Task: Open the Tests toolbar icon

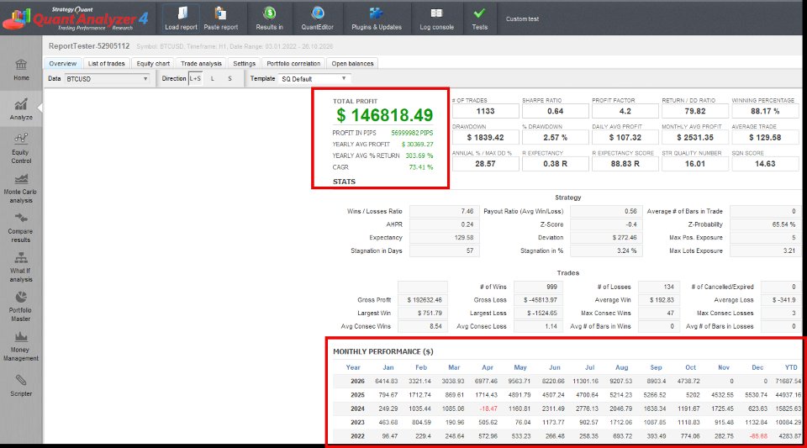Action: tap(479, 18)
